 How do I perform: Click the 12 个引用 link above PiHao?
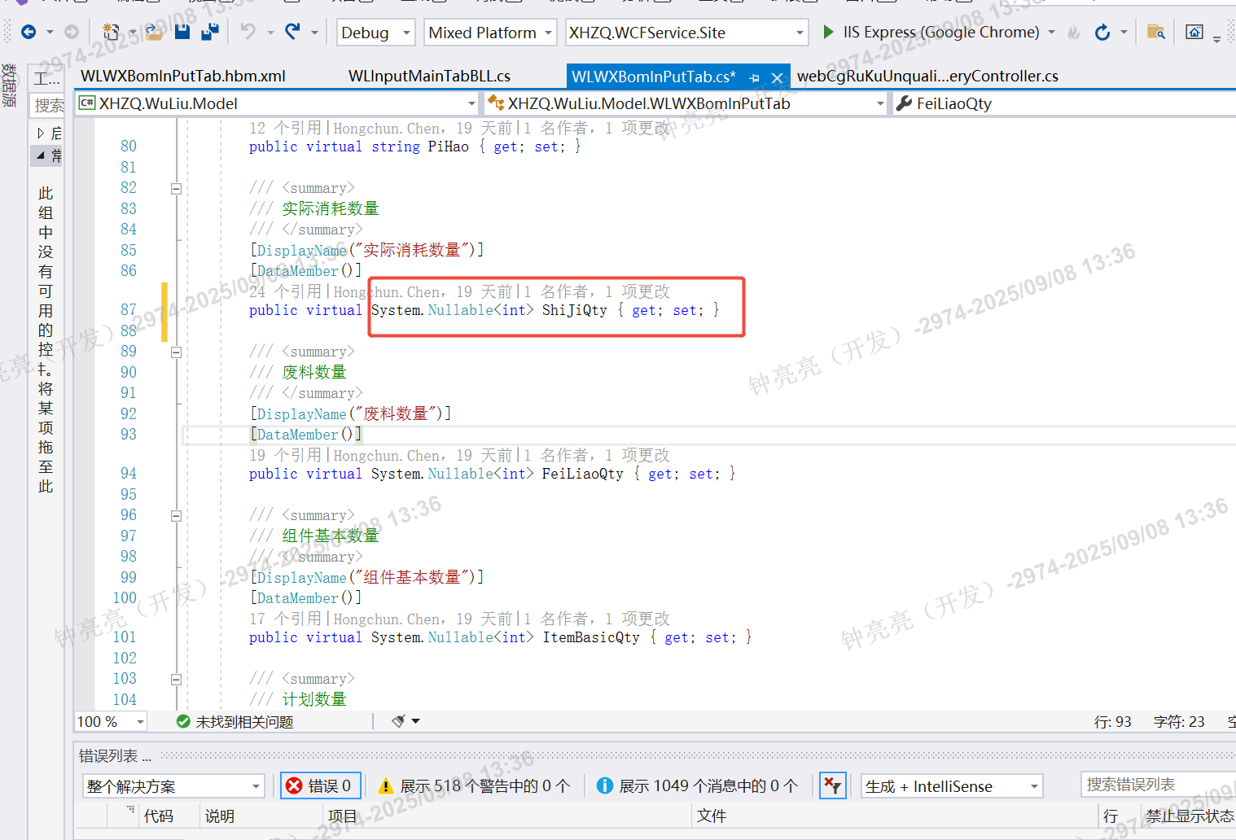click(x=286, y=128)
